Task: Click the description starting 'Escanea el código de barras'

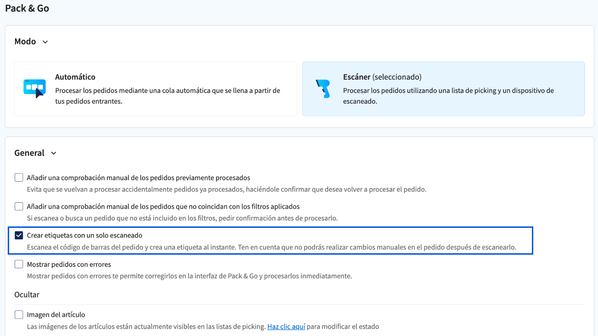Action: (271, 247)
